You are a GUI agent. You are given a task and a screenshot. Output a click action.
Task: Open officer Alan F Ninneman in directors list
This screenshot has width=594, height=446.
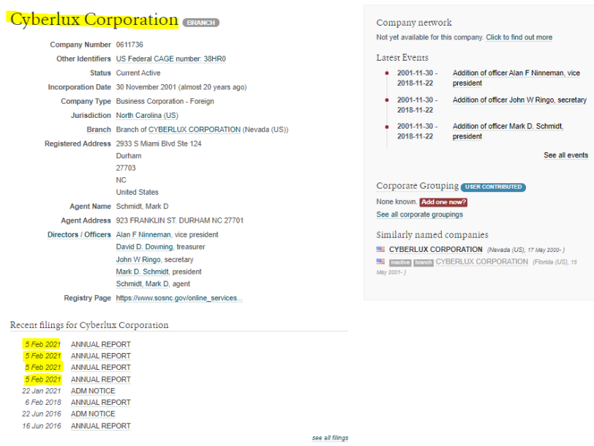143,235
